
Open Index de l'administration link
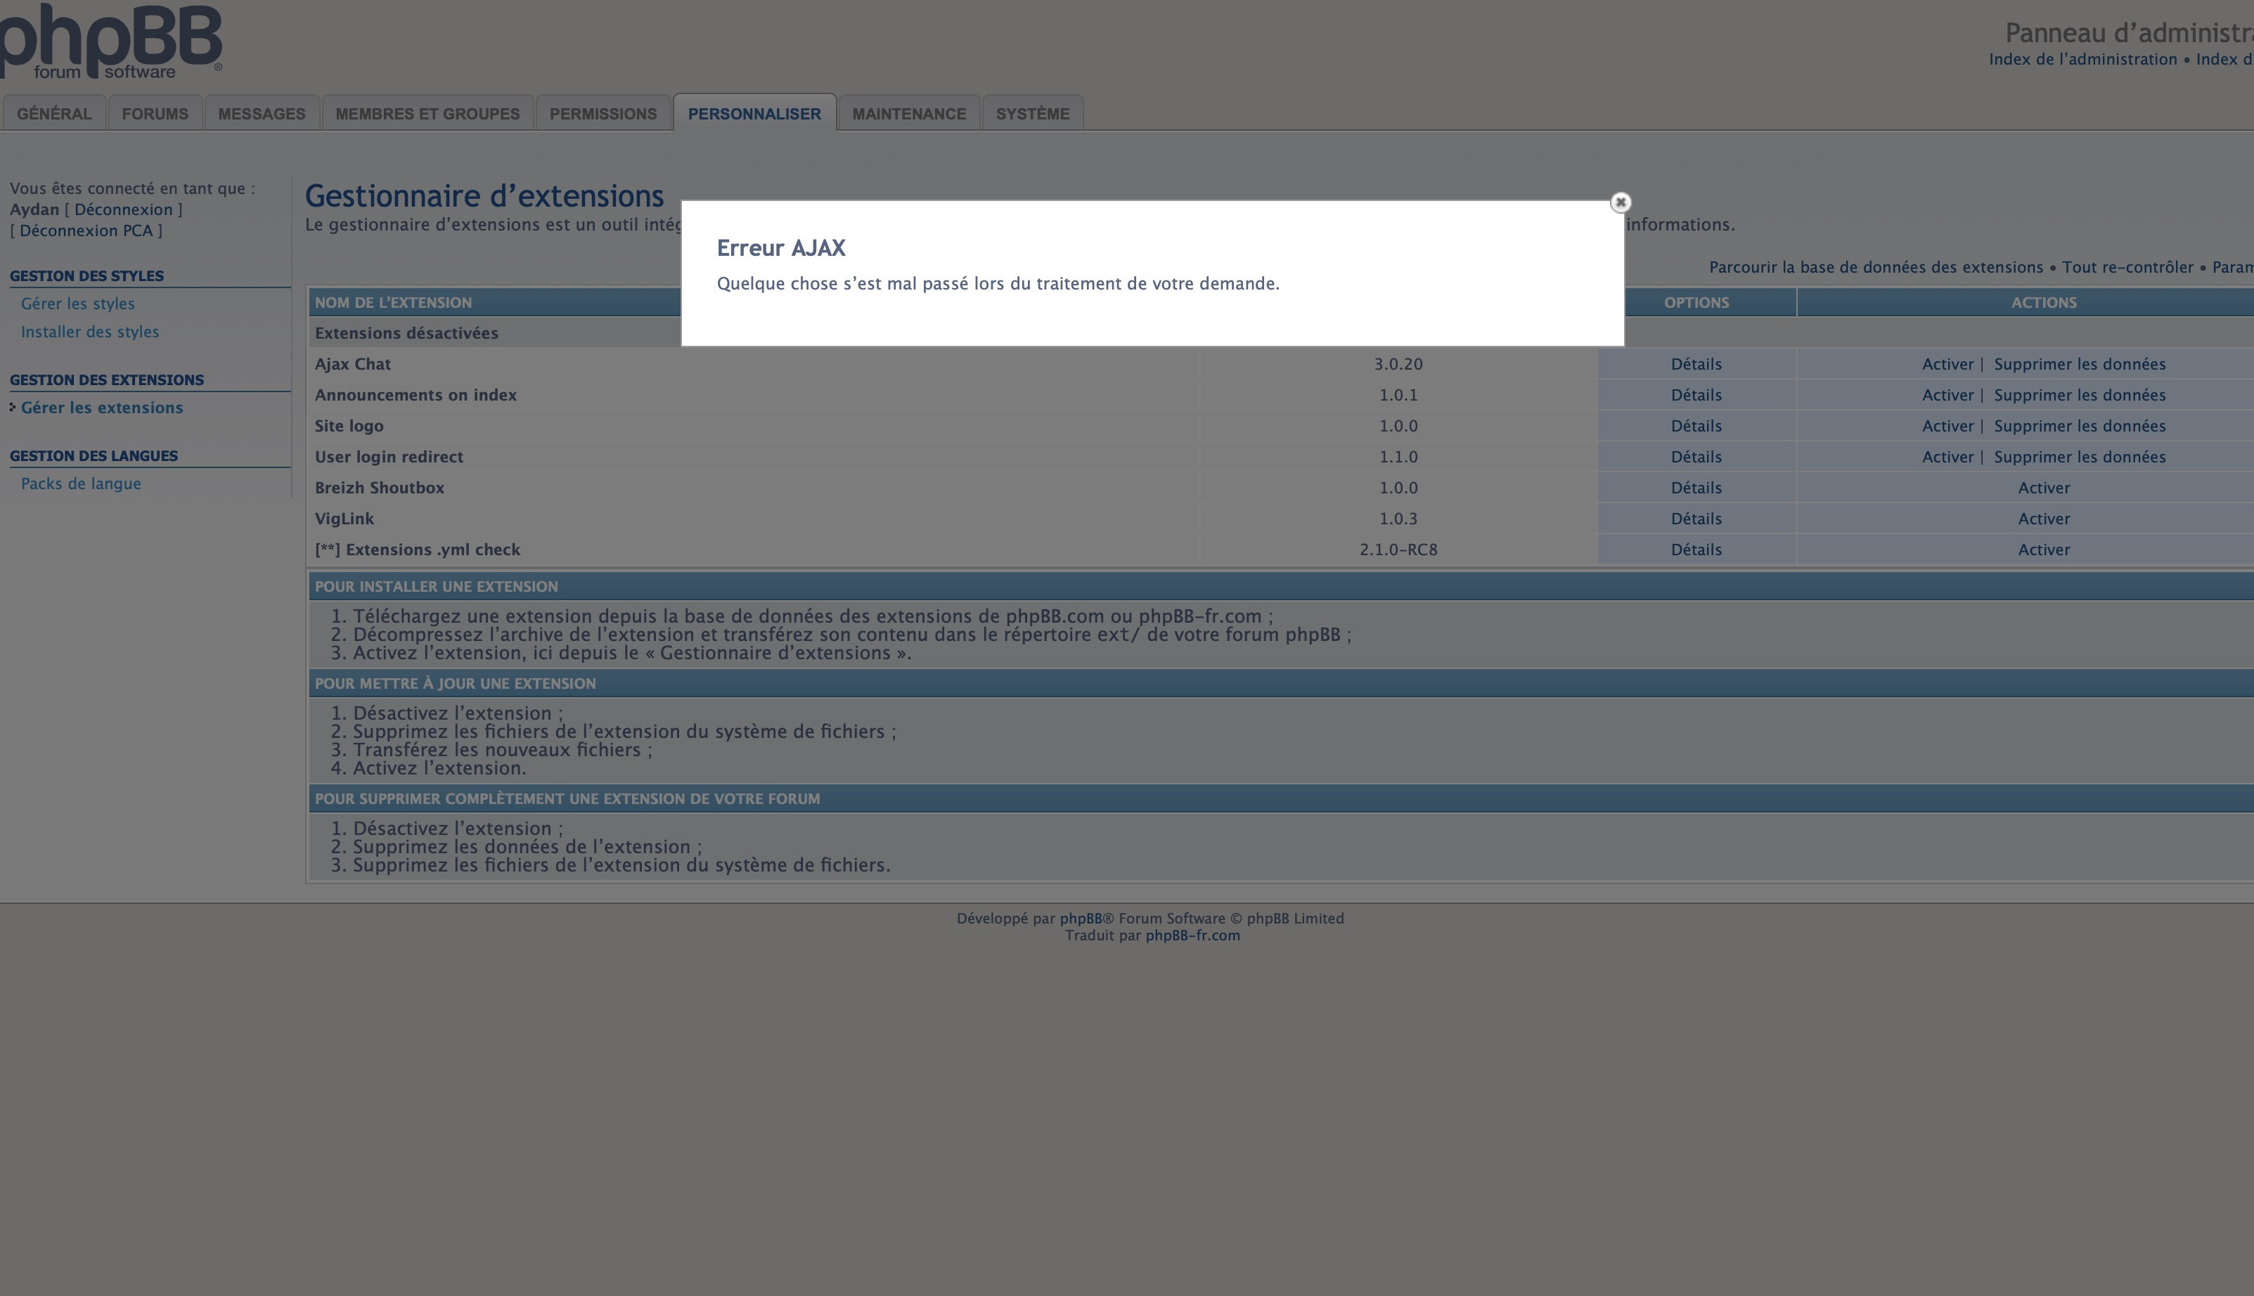2082,59
